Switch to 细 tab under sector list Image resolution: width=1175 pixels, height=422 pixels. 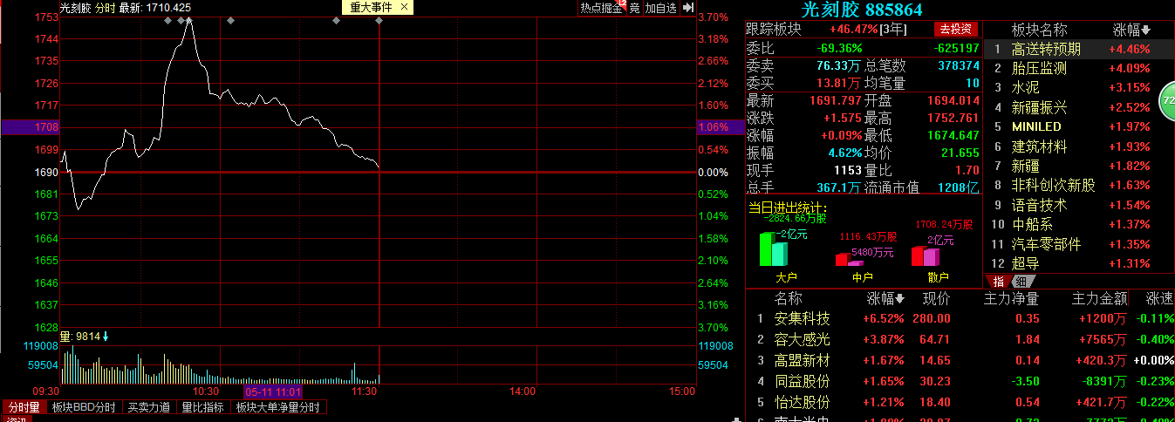(x=1020, y=281)
